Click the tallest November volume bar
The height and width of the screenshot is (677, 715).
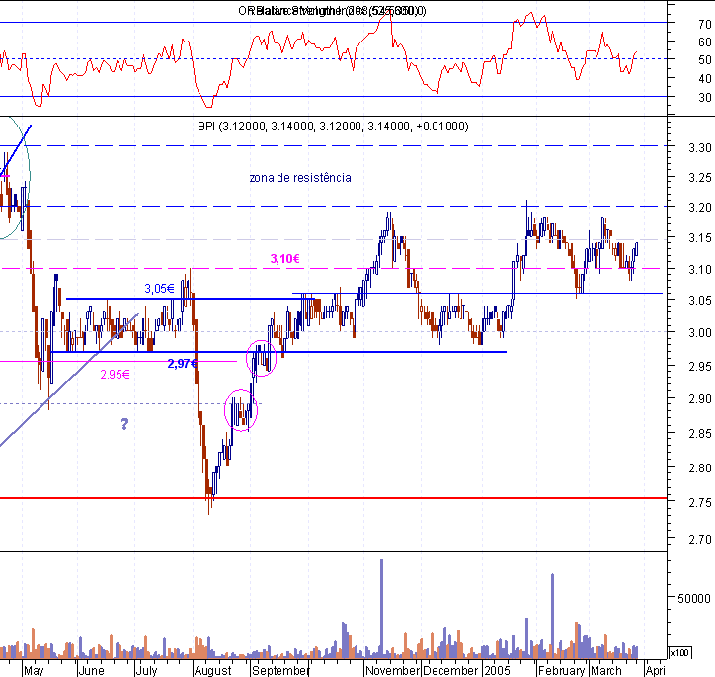[x=381, y=609]
